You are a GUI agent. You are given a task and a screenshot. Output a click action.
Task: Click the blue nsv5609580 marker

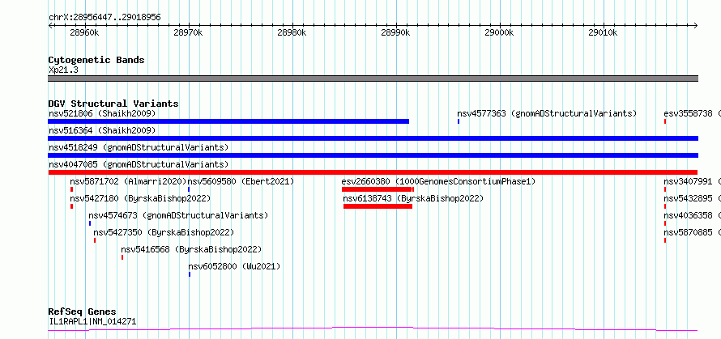pyautogui.click(x=189, y=189)
